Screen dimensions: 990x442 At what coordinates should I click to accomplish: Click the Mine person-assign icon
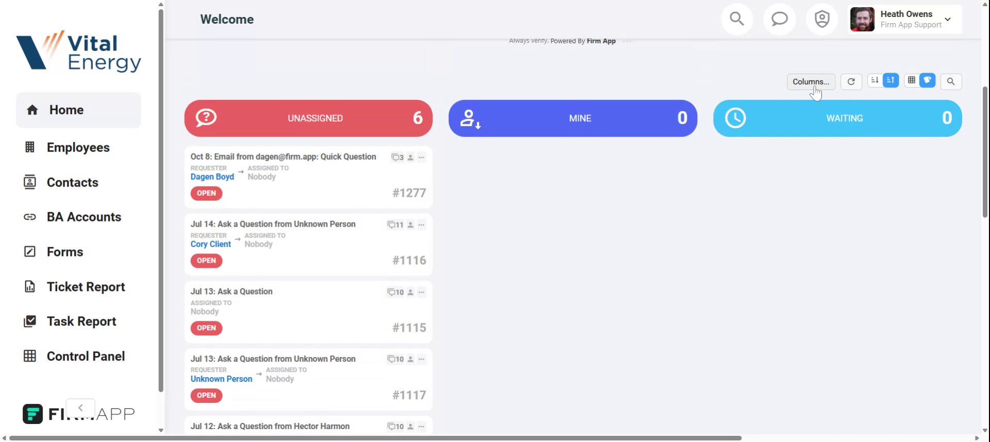click(x=470, y=118)
